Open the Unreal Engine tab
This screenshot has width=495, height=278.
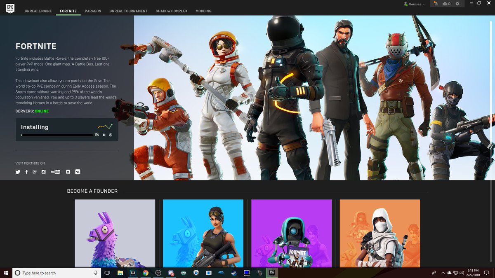(38, 11)
